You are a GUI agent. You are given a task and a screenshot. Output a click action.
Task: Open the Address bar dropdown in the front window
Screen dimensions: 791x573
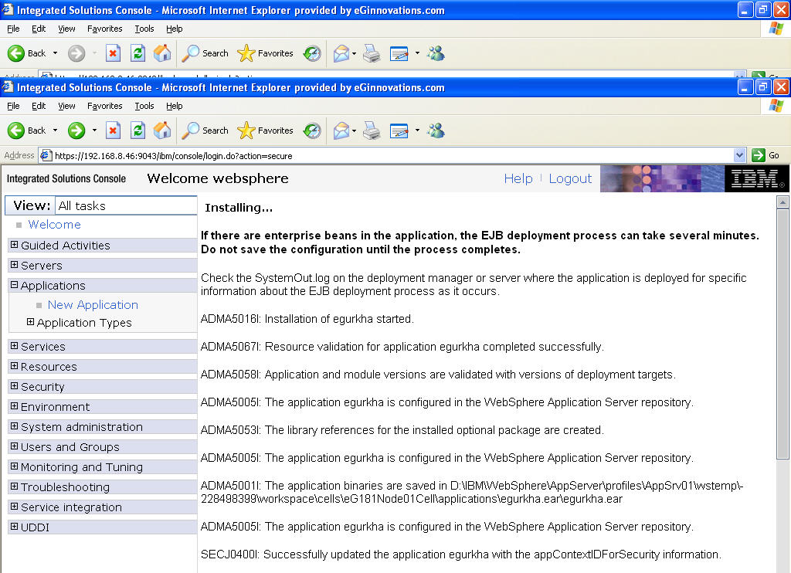click(x=739, y=155)
